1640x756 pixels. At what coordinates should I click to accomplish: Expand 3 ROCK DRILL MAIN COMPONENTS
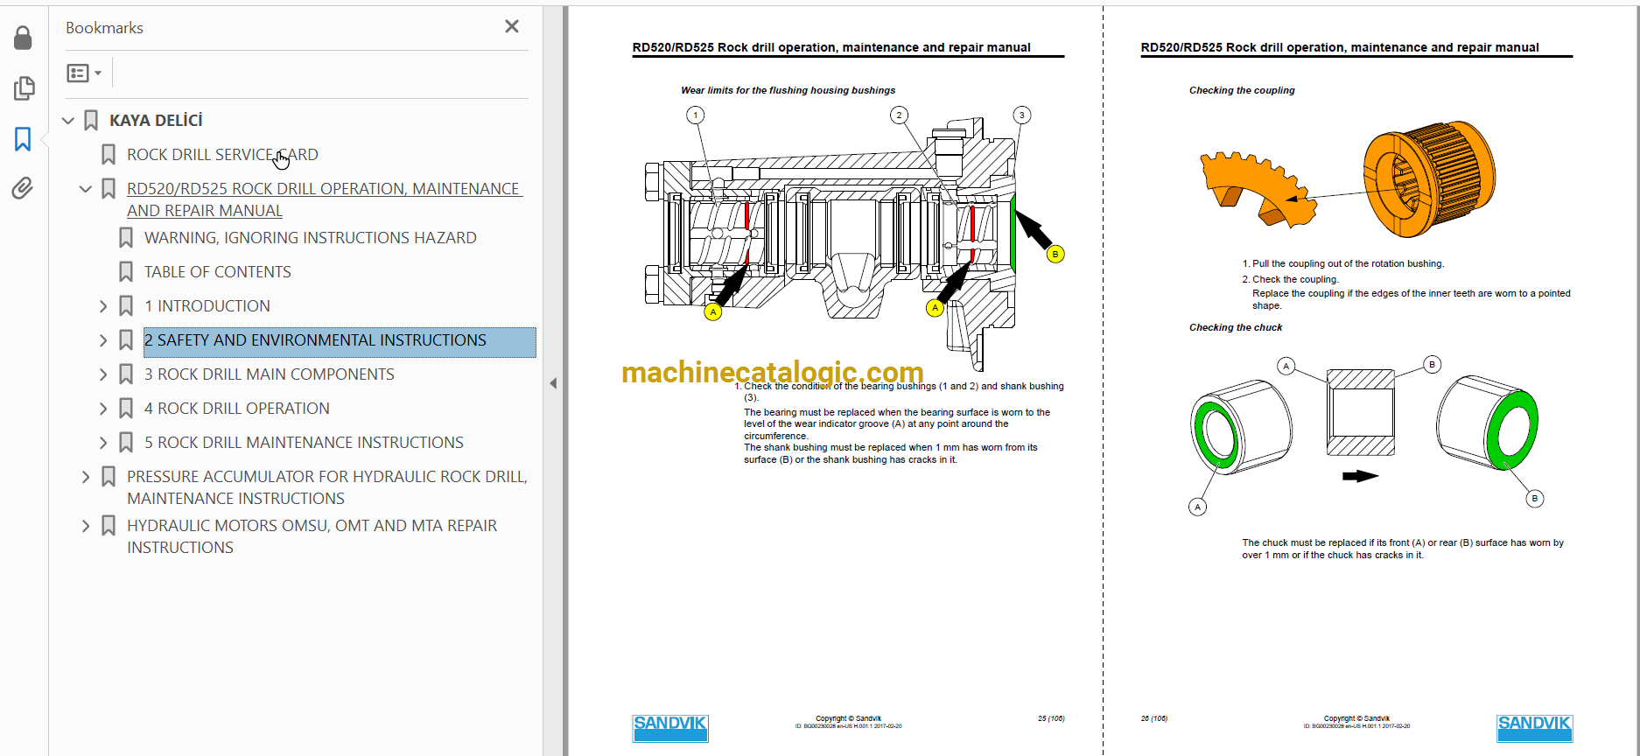point(103,374)
